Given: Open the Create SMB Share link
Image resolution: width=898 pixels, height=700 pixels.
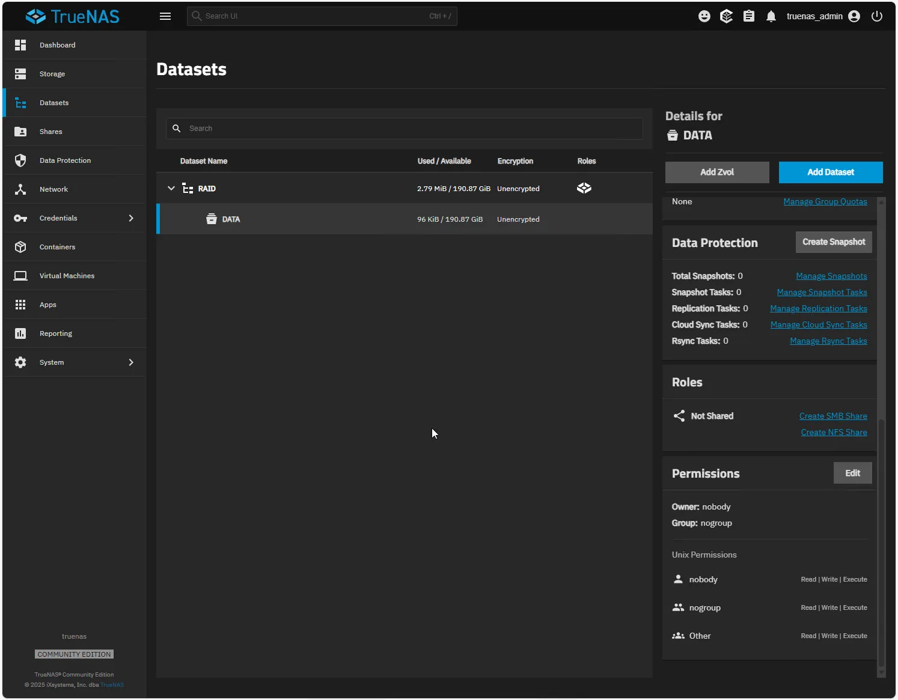Looking at the screenshot, I should 832,416.
